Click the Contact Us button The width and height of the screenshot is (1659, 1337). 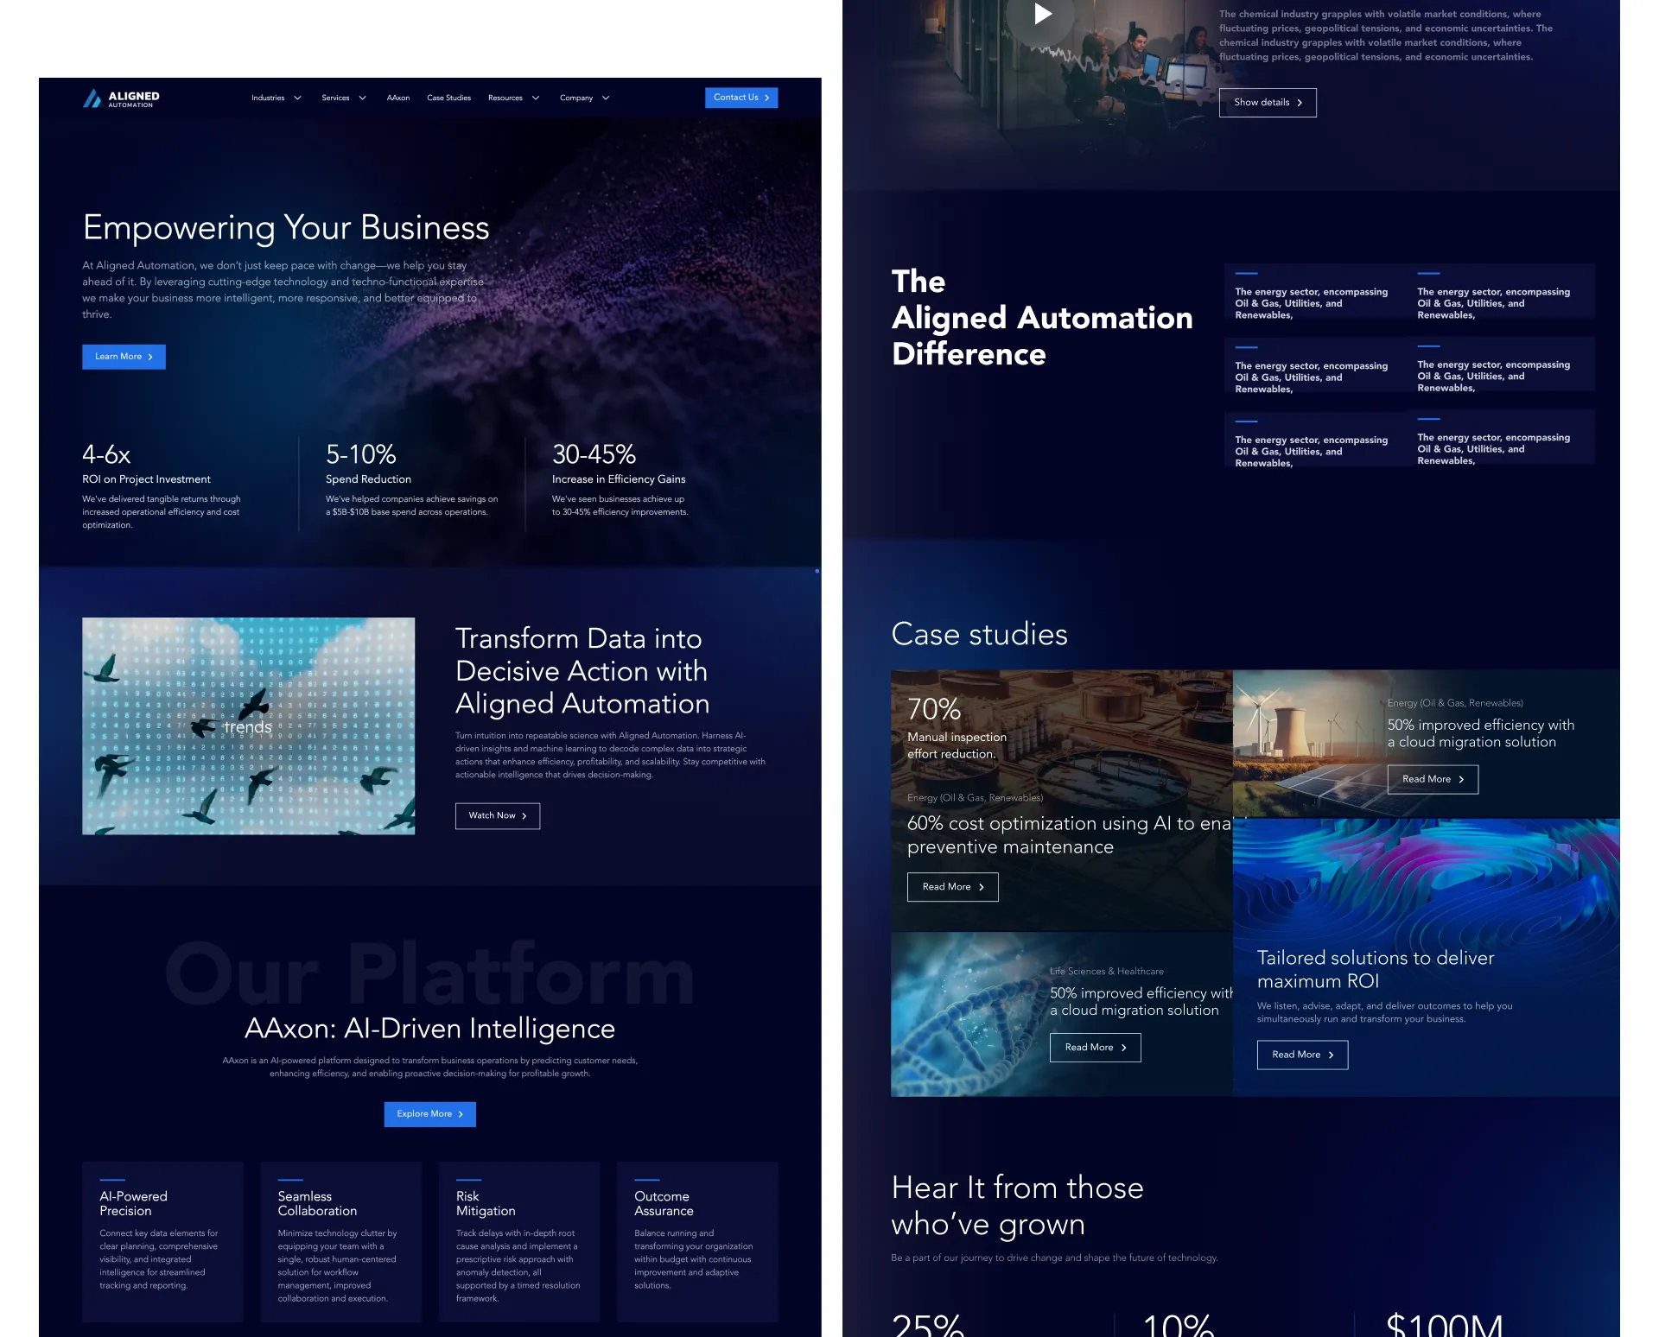[x=741, y=98]
